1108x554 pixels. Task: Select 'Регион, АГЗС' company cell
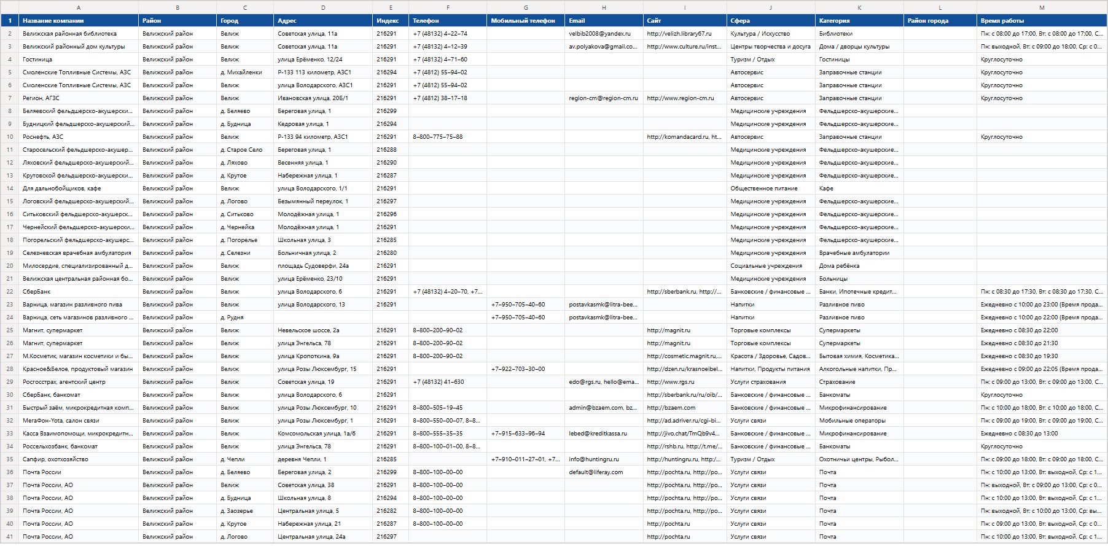point(79,98)
